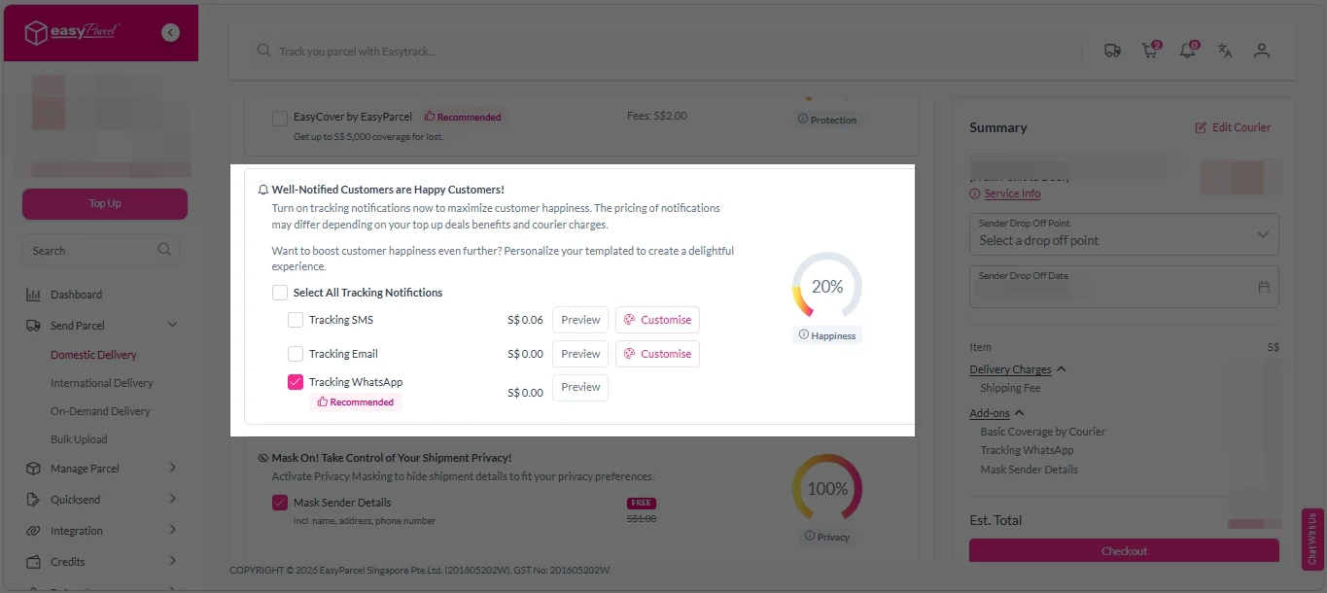Open the Service Info link

(1012, 193)
